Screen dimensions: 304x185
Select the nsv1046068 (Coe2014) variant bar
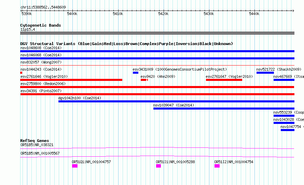pyautogui.click(x=157, y=58)
